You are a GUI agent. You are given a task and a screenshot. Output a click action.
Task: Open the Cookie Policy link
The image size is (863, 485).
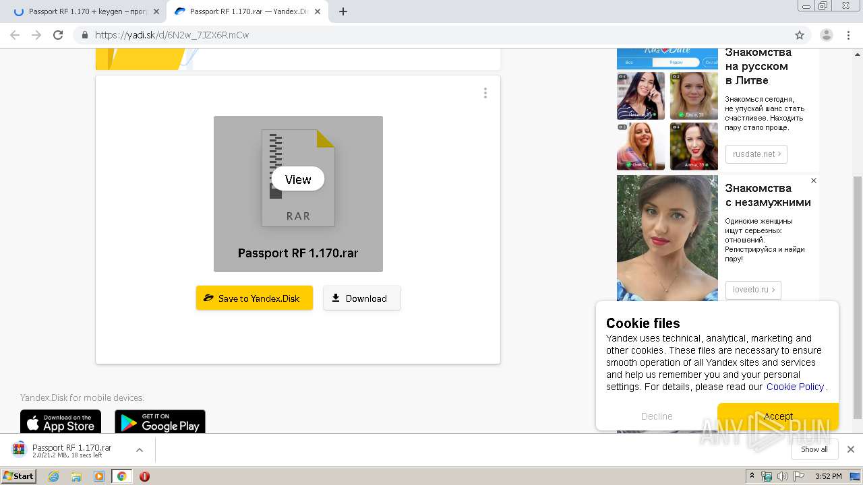[x=795, y=387]
